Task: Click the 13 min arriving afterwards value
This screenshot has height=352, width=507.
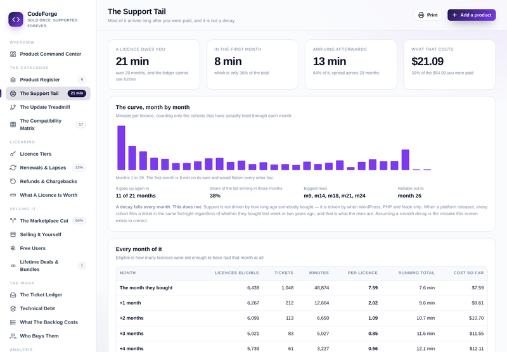Action: point(329,61)
